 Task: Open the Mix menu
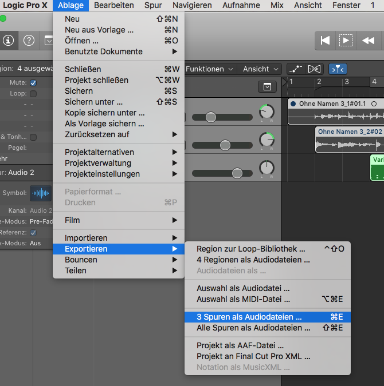[x=277, y=5]
